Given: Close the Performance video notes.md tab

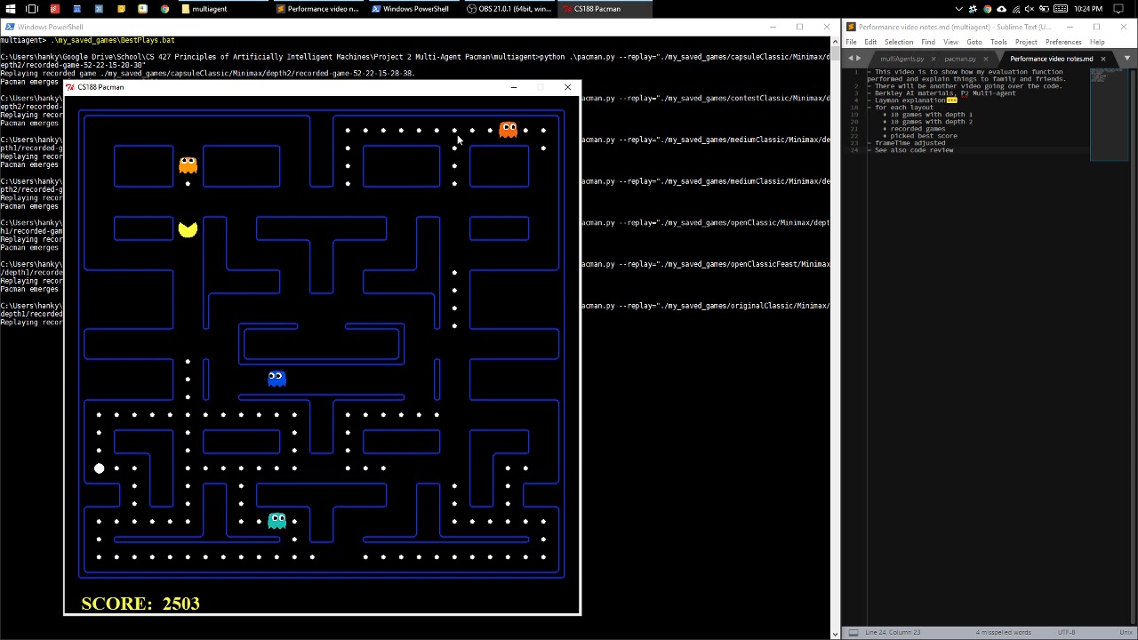Looking at the screenshot, I should coord(1103,59).
